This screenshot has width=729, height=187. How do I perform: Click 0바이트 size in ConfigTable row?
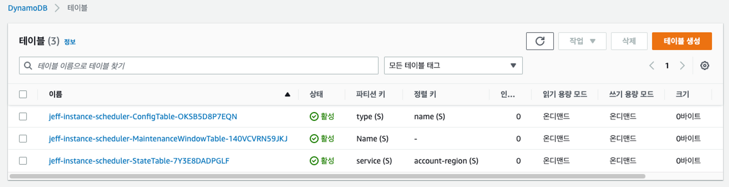[688, 116]
